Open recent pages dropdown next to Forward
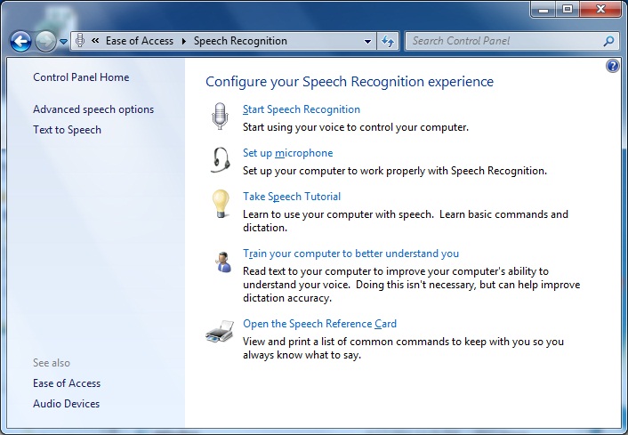 point(63,41)
